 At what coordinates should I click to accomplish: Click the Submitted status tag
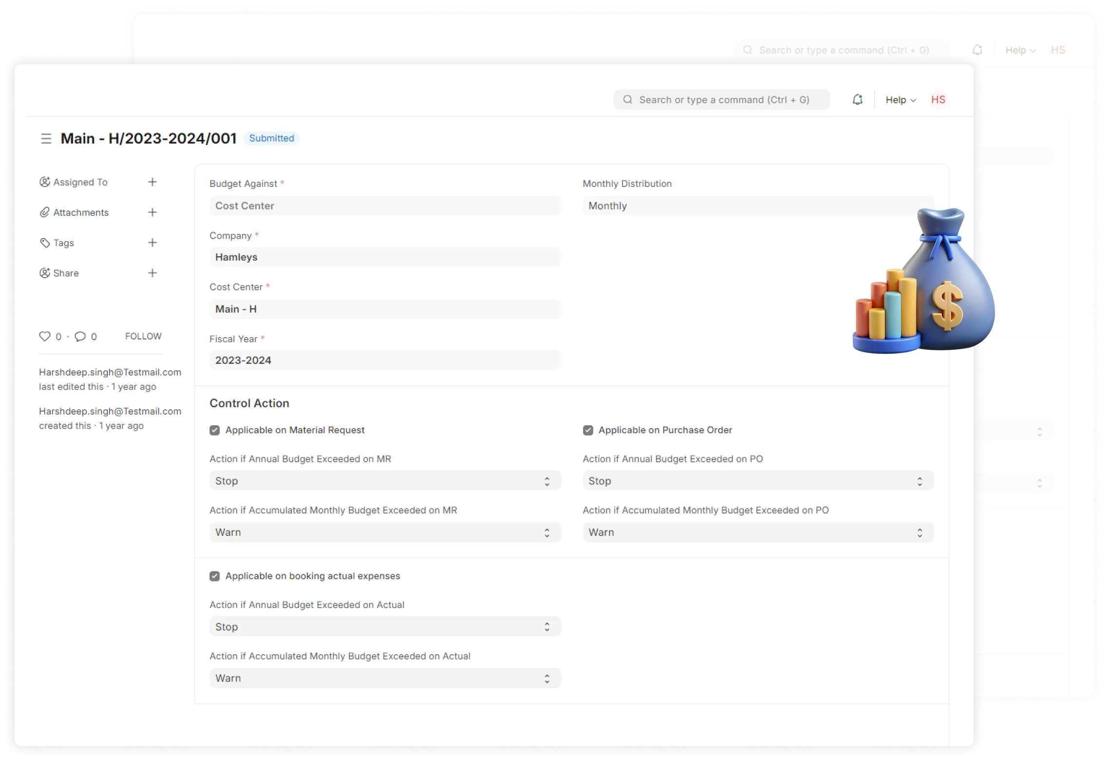click(271, 138)
